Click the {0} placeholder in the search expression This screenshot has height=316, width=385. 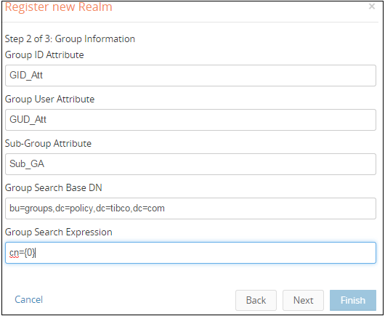point(30,253)
